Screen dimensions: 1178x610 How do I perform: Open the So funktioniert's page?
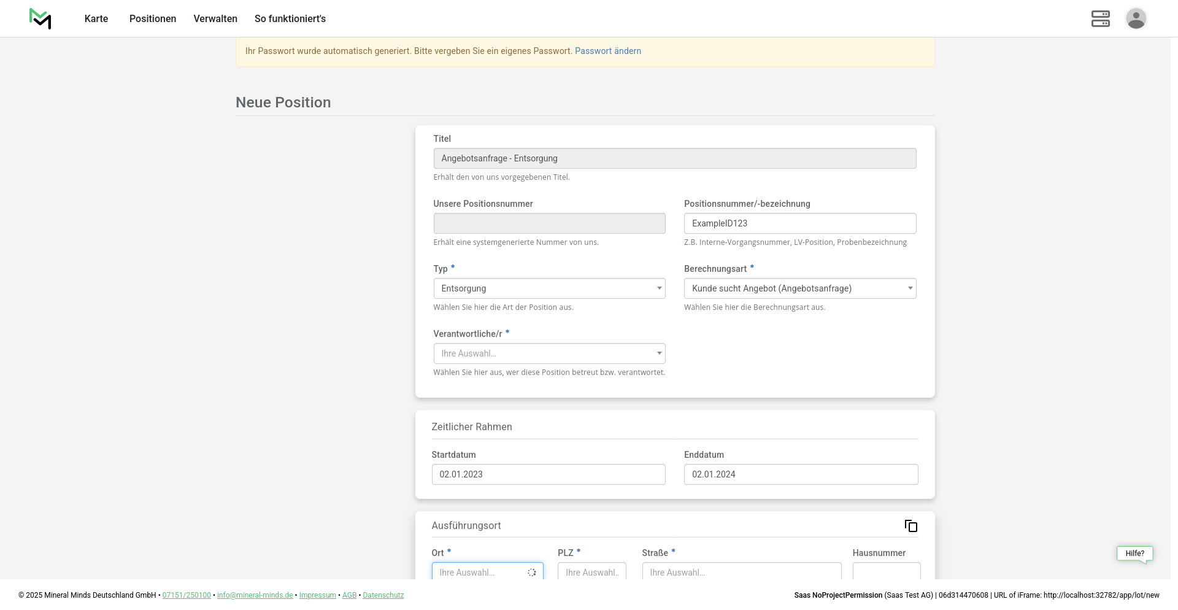click(290, 18)
